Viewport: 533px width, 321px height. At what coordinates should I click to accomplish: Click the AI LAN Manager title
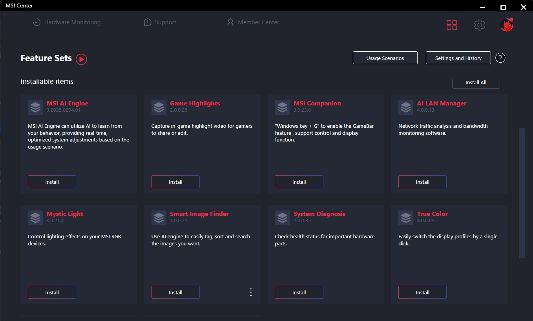tap(442, 103)
